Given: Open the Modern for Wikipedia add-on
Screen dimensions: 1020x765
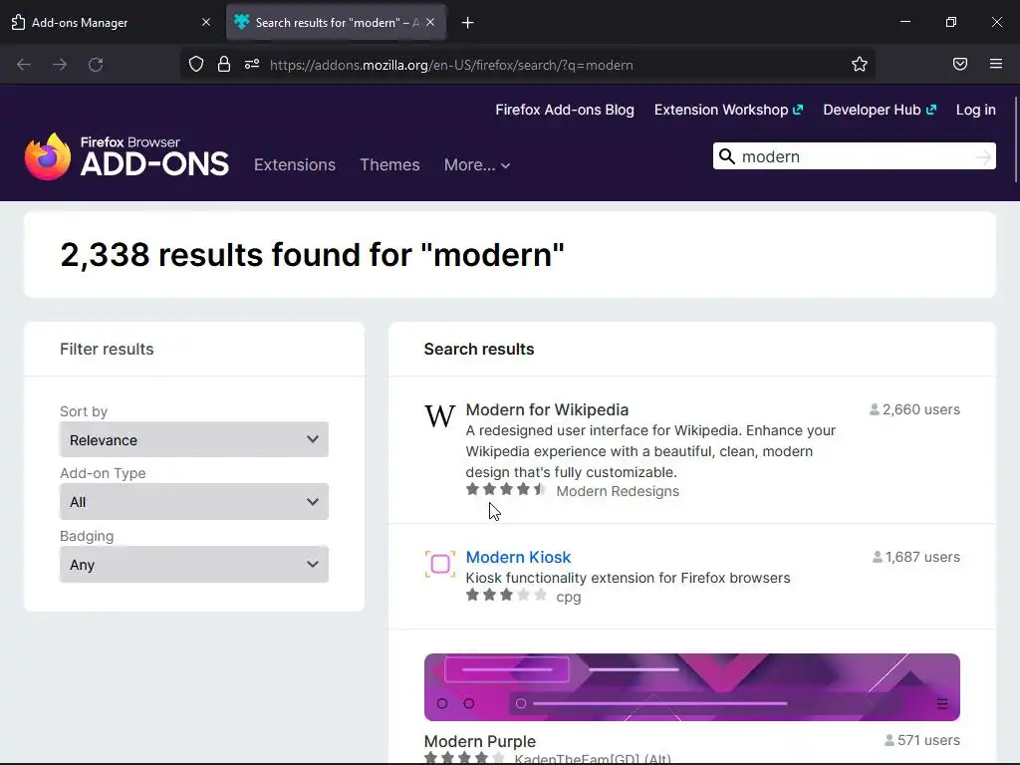Looking at the screenshot, I should 547,409.
